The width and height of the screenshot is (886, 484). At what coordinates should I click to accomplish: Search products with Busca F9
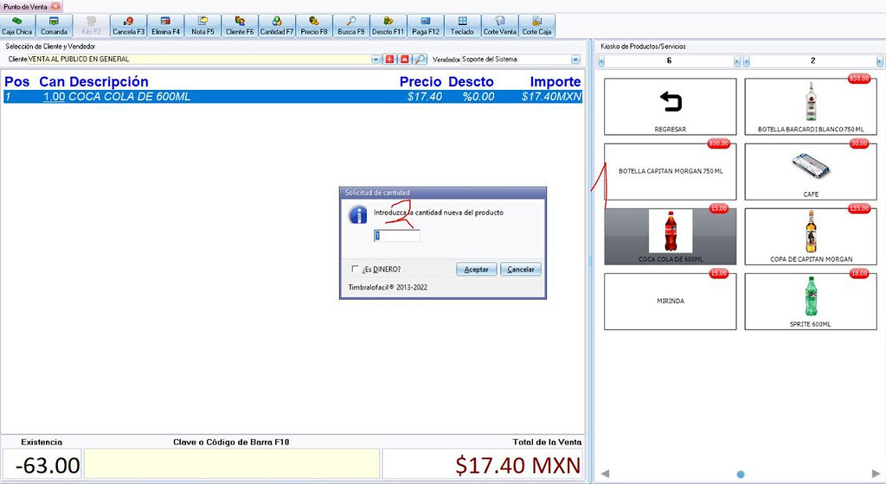point(351,26)
